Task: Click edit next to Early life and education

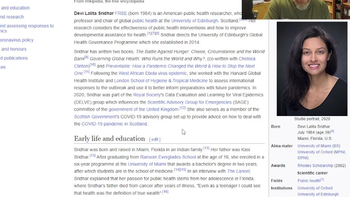Action: [x=155, y=139]
